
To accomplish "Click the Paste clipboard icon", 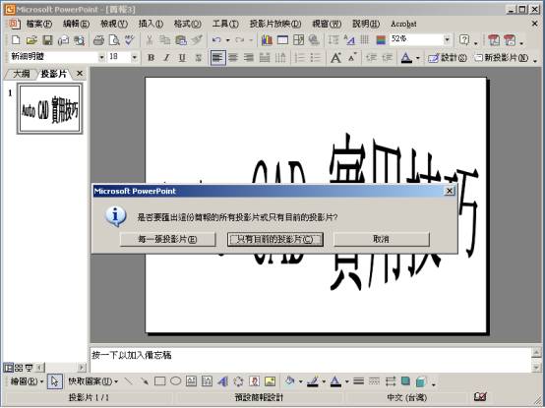I will coord(181,40).
